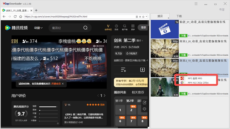This screenshot has height=129, width=230.
Task: Go forward to the next page
Action: [x=9, y=17]
